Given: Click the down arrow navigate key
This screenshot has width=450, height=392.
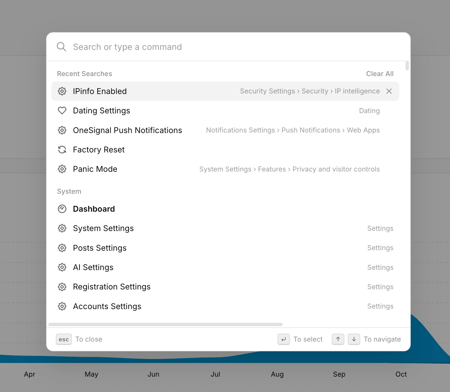Looking at the screenshot, I should pyautogui.click(x=354, y=339).
